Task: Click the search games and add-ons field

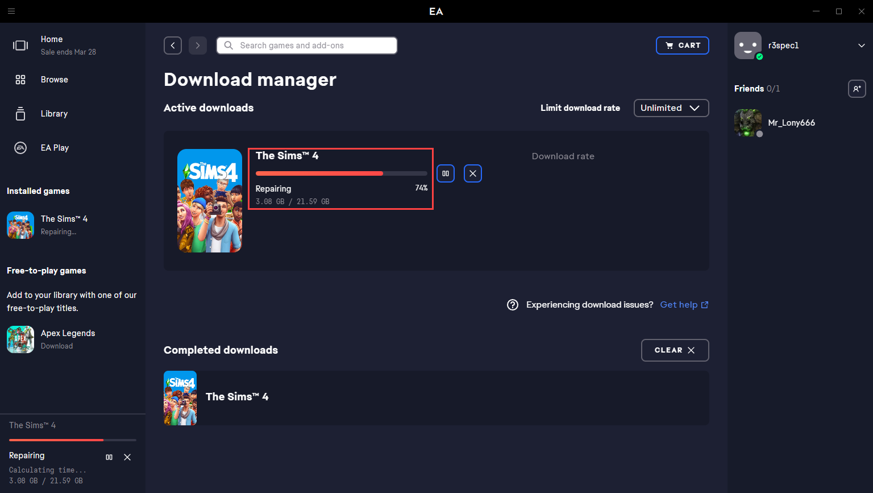Action: pos(307,45)
